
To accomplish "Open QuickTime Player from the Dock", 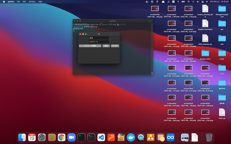I will pos(141,137).
